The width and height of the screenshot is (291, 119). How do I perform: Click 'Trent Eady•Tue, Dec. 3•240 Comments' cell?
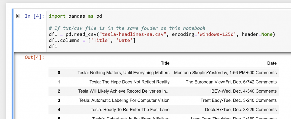238,101
